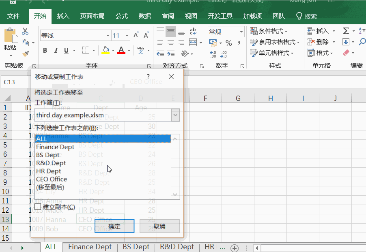Open the Finance Dept sheet tab

[90, 246]
